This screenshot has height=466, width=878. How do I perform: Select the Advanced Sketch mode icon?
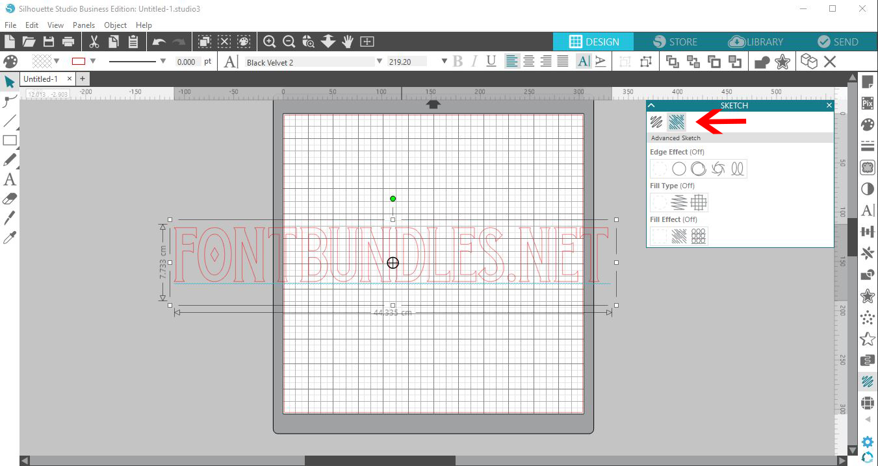677,122
